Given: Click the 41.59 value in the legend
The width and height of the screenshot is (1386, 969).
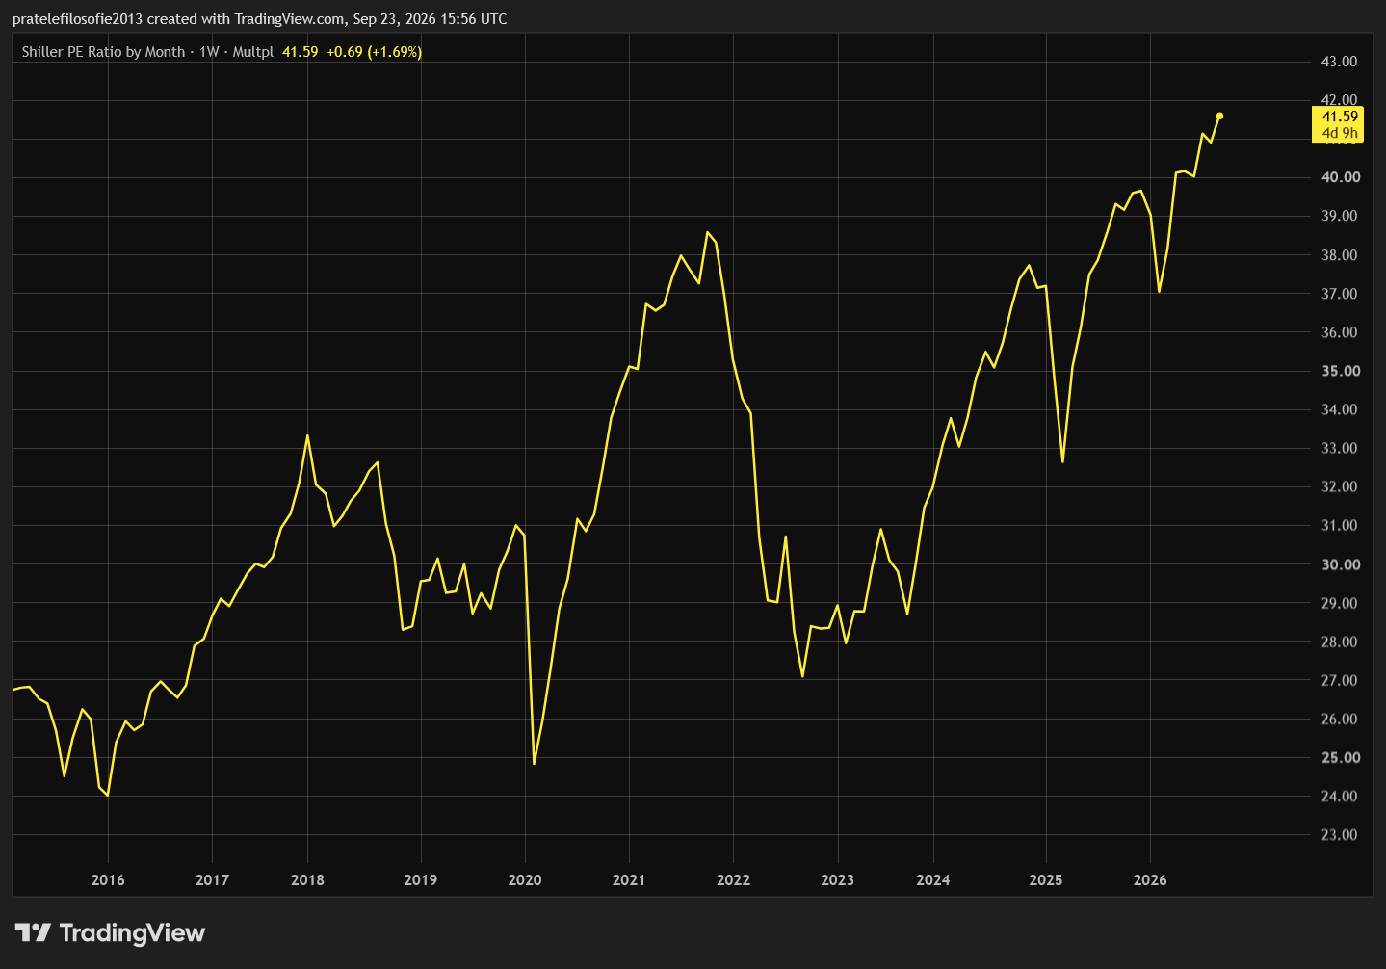Looking at the screenshot, I should [x=300, y=52].
